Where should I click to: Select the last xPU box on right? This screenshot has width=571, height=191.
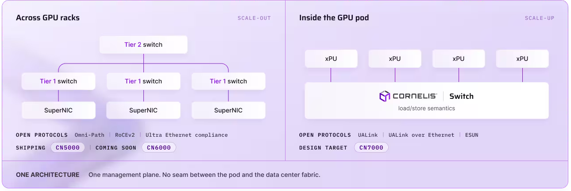[522, 59]
